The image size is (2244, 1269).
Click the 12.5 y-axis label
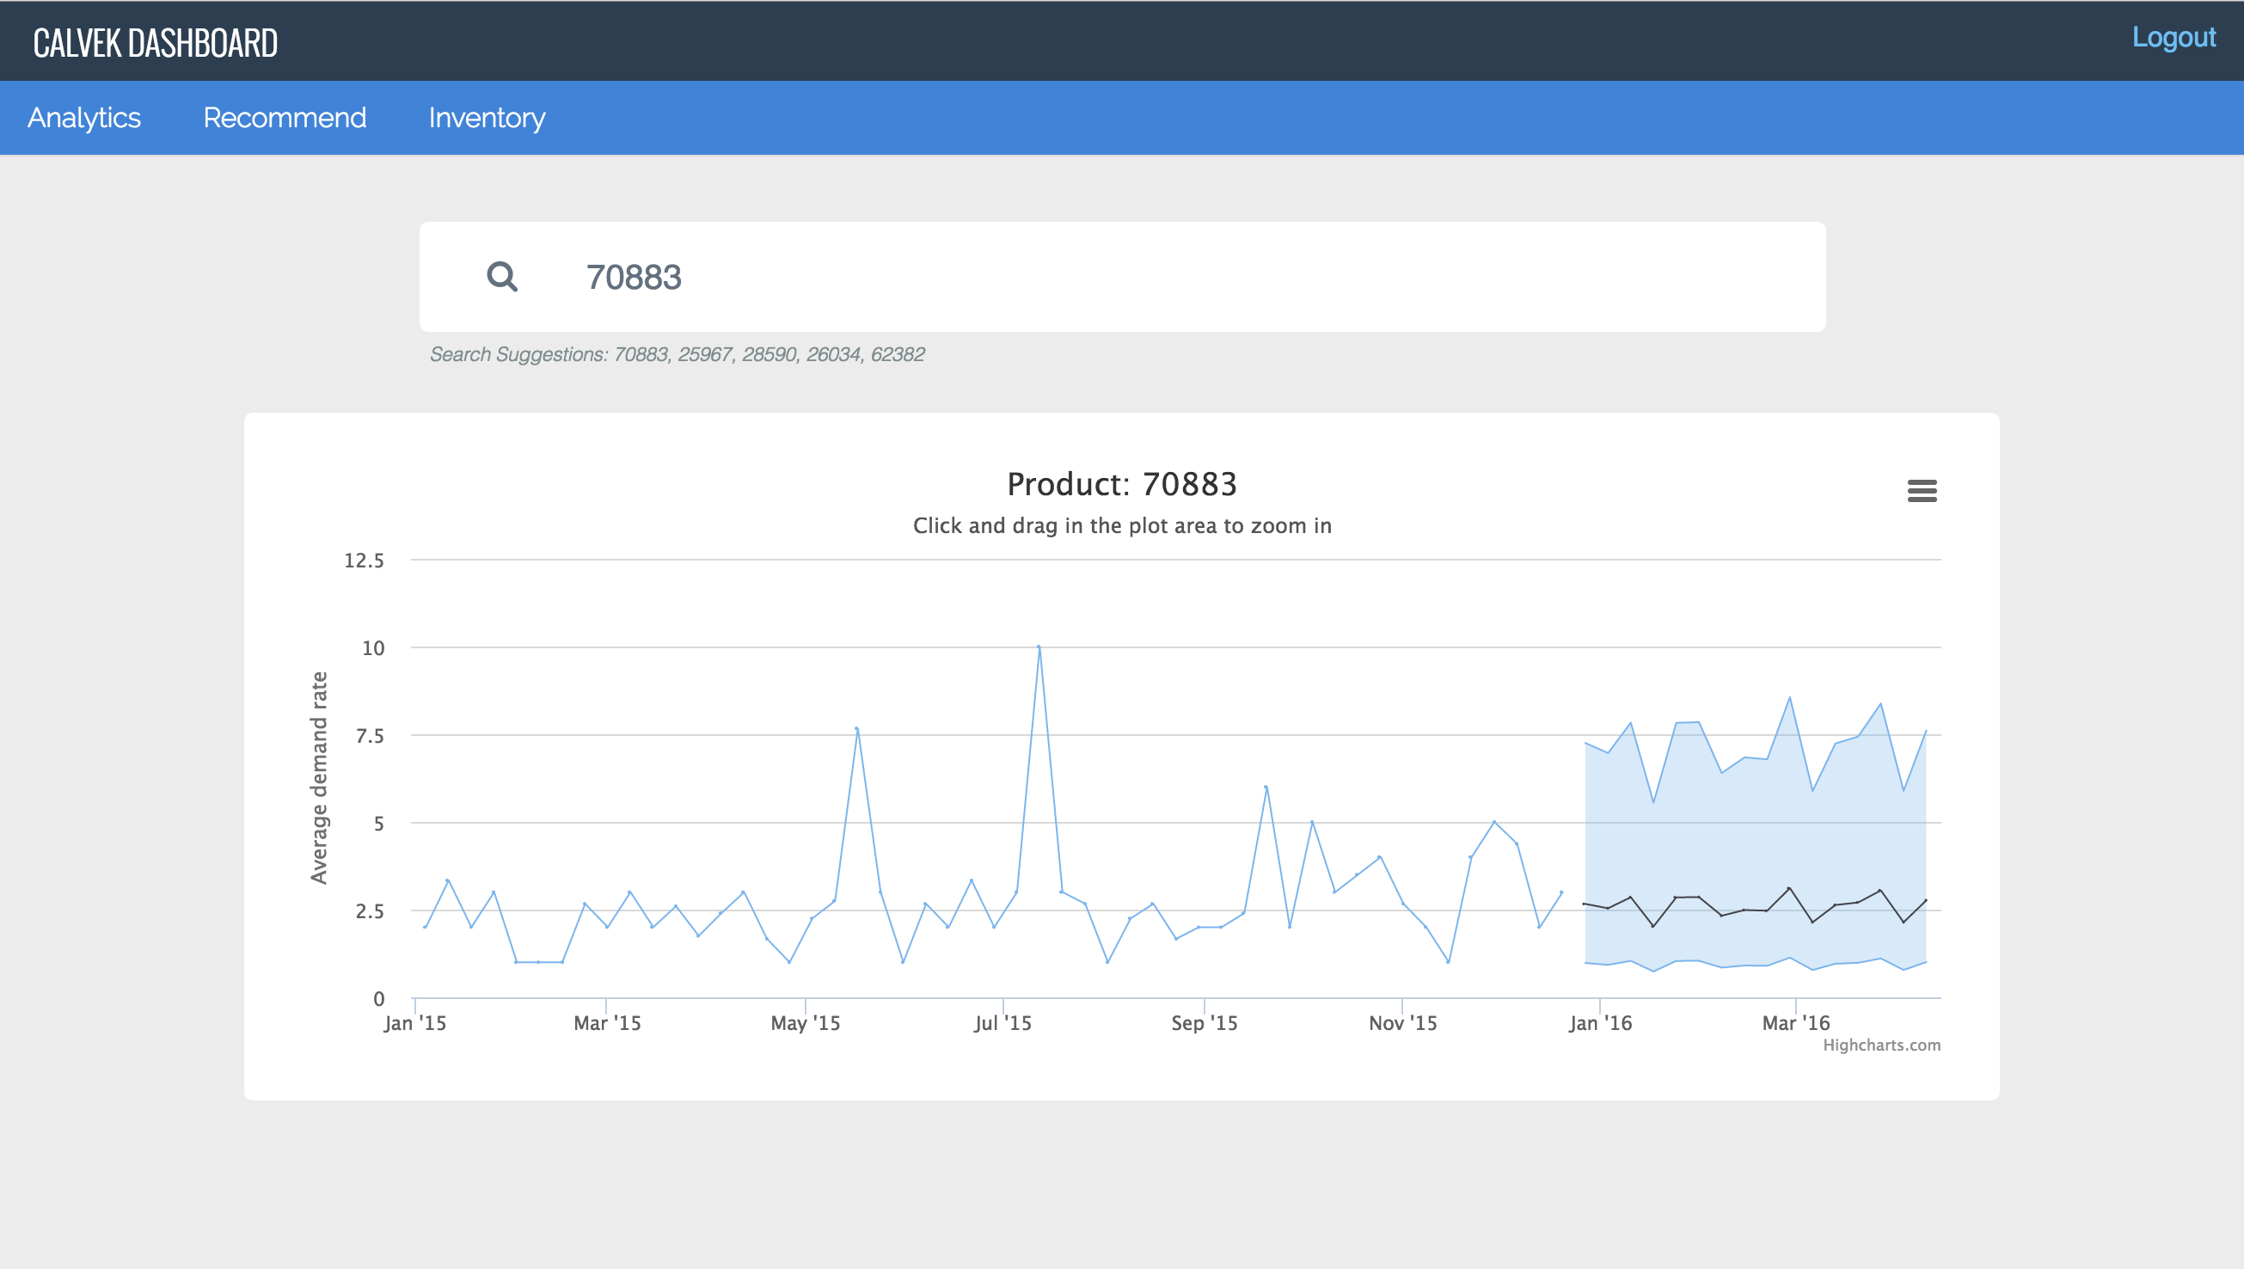364,561
